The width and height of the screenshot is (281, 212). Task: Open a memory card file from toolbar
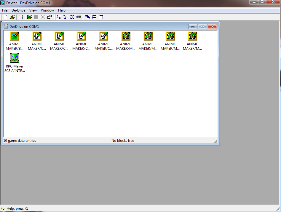click(12, 17)
